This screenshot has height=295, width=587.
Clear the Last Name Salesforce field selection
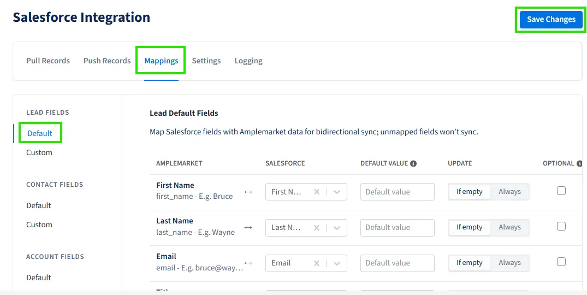tap(317, 227)
